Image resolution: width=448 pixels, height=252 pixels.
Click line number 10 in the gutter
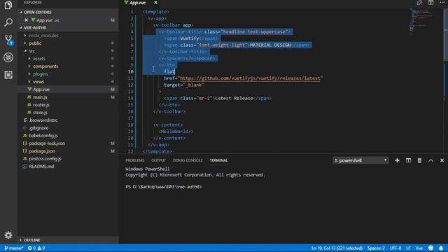coord(131,71)
